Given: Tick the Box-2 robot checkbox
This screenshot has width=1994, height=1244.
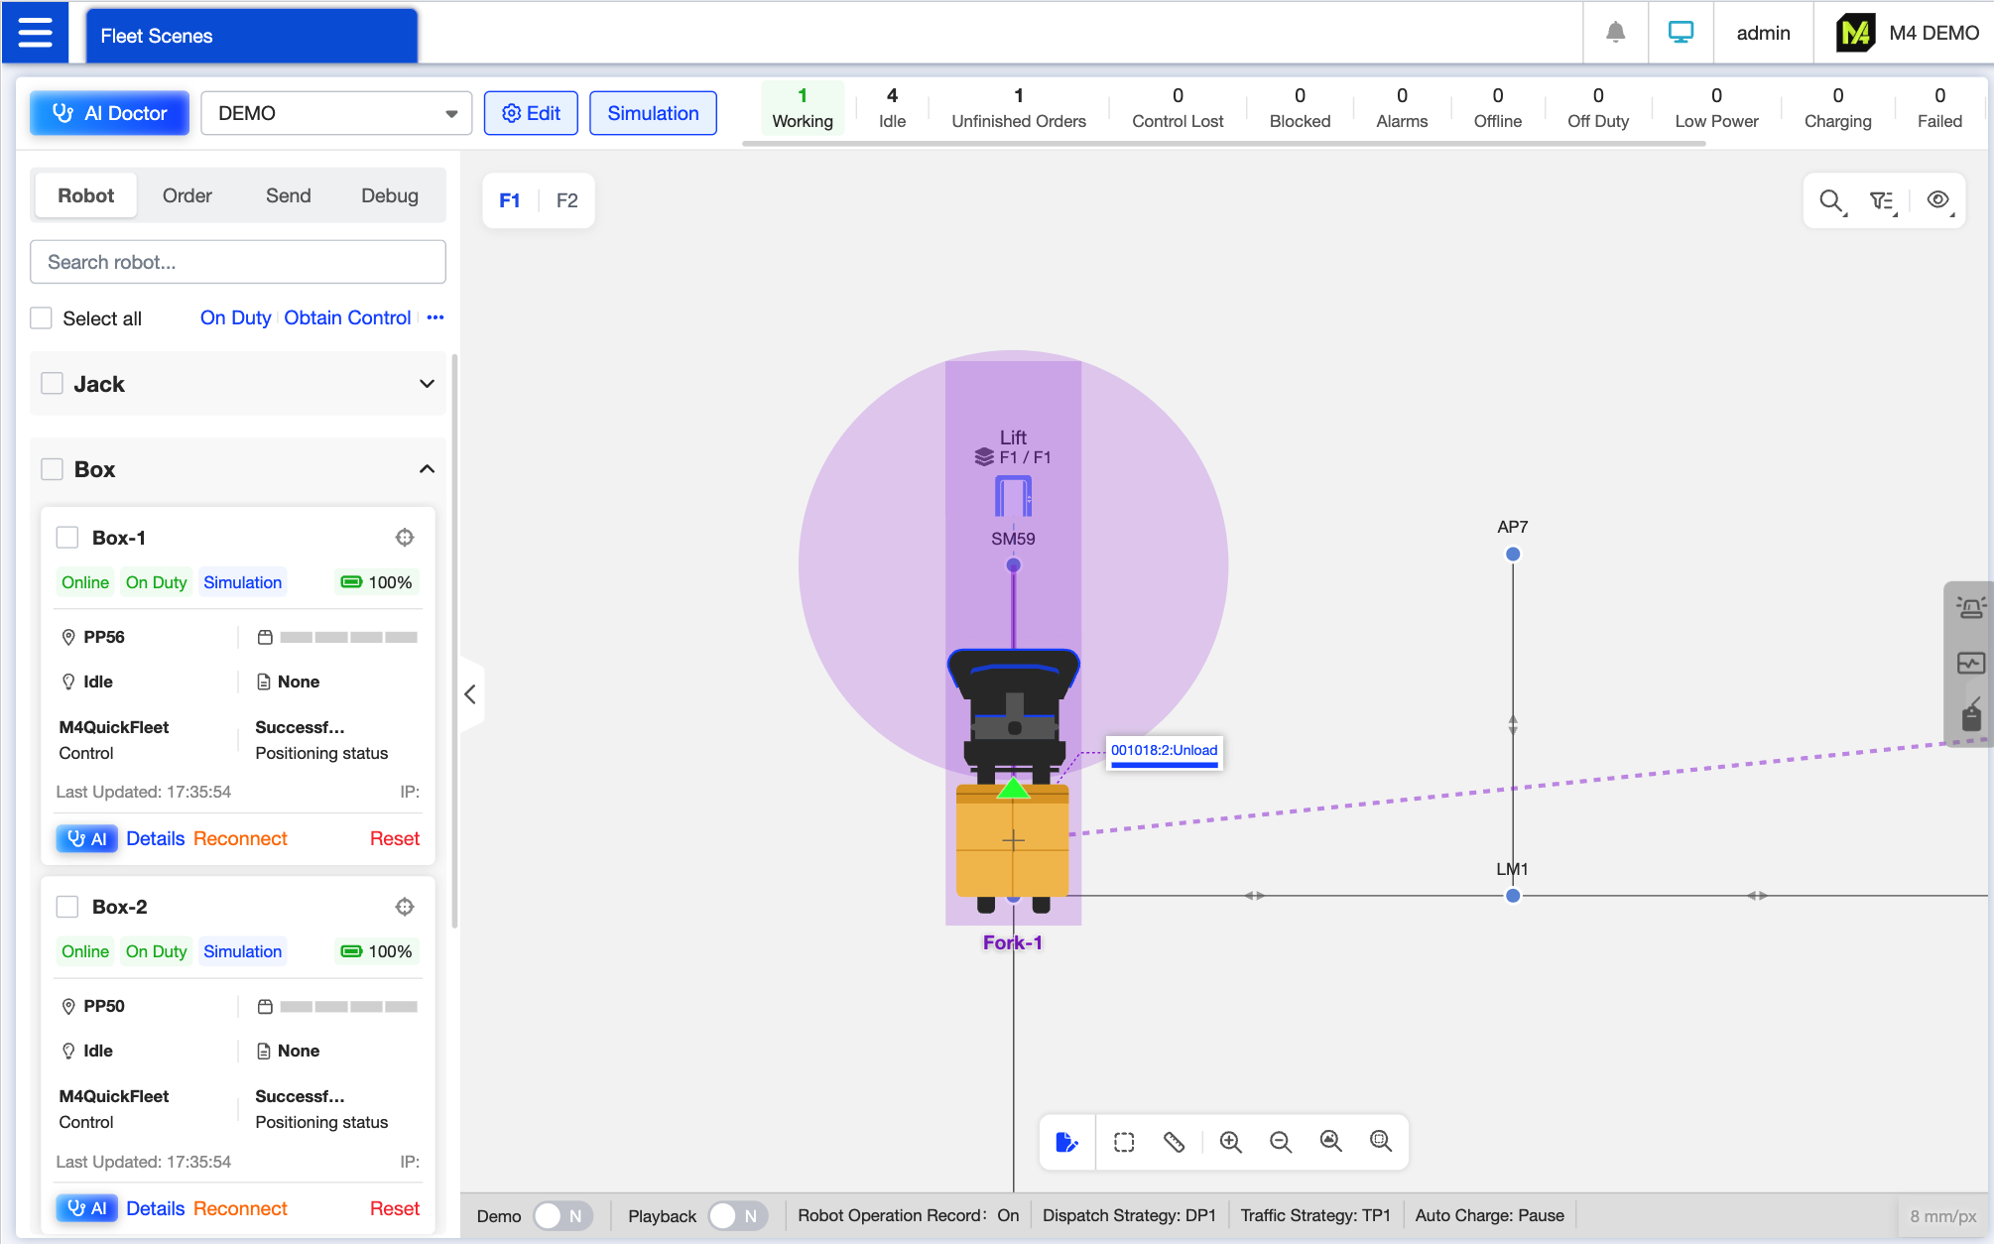Looking at the screenshot, I should pyautogui.click(x=67, y=907).
